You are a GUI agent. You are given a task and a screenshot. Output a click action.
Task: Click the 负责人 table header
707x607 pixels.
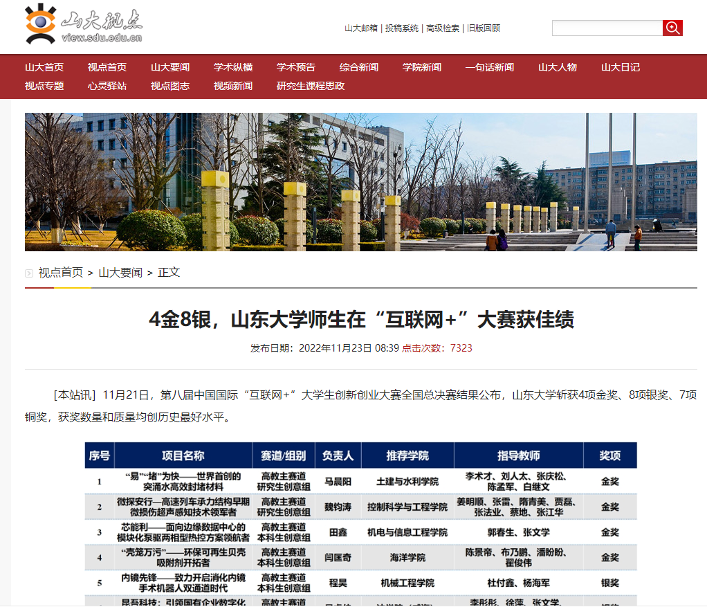point(338,455)
